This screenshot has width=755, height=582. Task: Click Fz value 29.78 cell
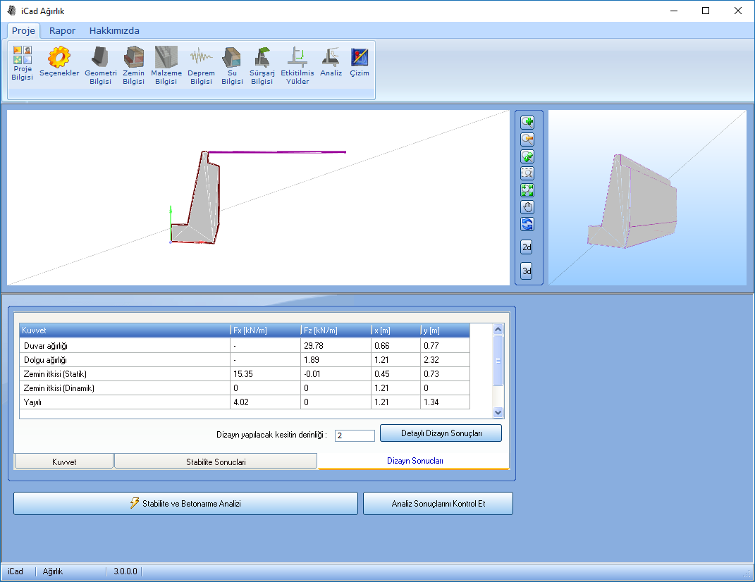click(336, 346)
